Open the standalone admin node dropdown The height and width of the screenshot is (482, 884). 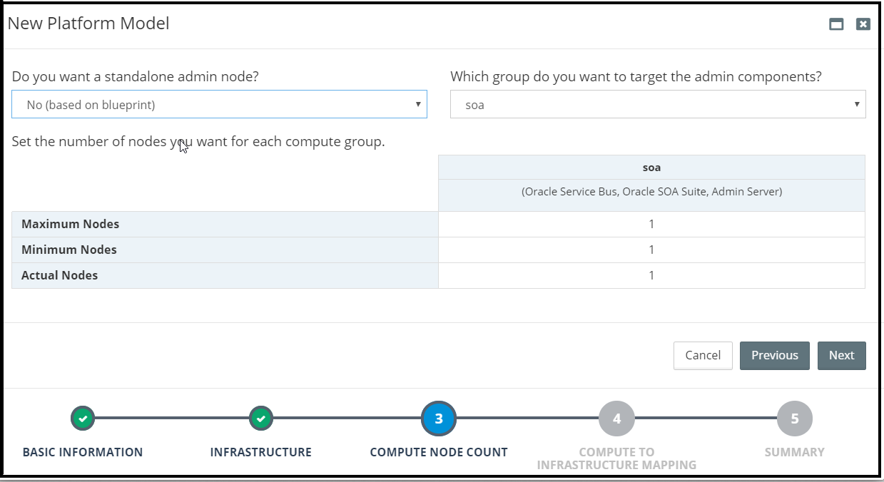(219, 104)
